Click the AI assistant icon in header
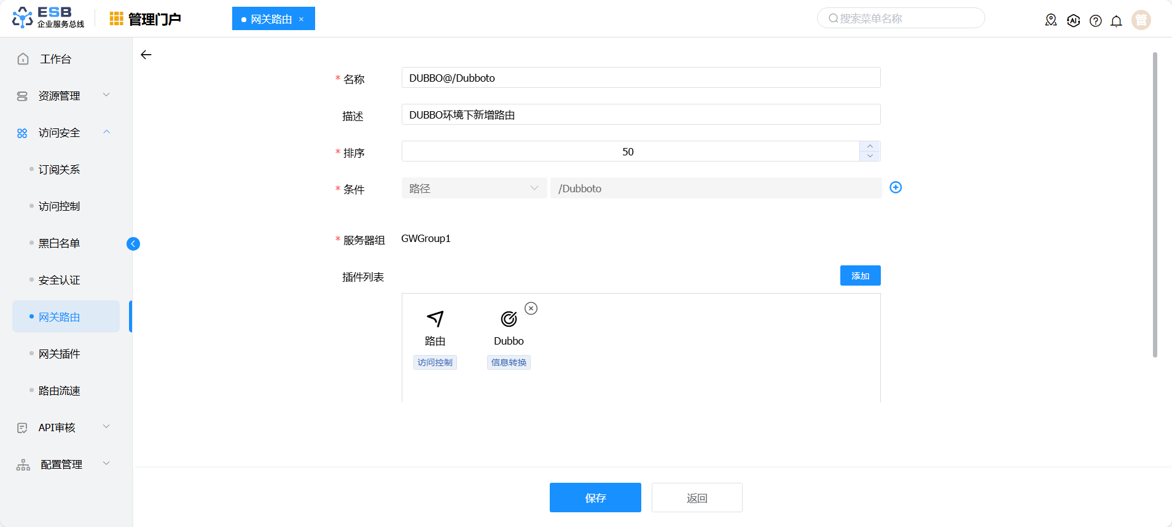Image resolution: width=1172 pixels, height=527 pixels. click(1073, 21)
